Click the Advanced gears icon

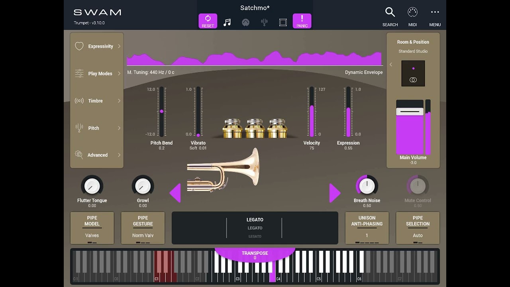point(79,155)
